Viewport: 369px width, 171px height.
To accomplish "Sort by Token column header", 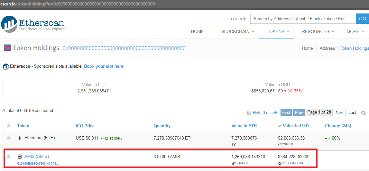I will pos(23,126).
